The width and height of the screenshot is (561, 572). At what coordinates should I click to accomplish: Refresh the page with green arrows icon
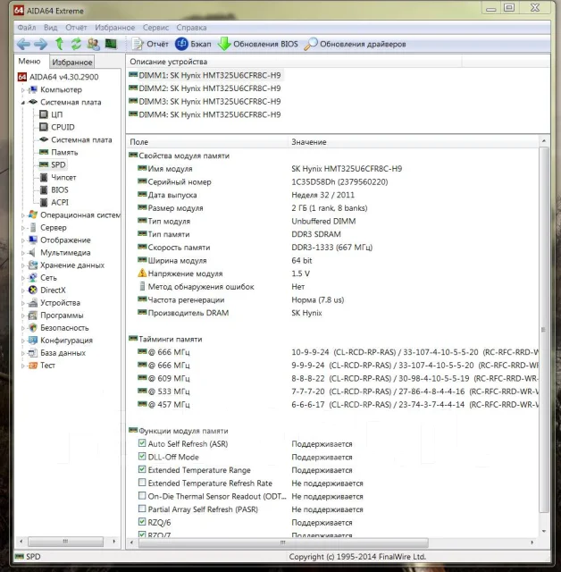(76, 44)
